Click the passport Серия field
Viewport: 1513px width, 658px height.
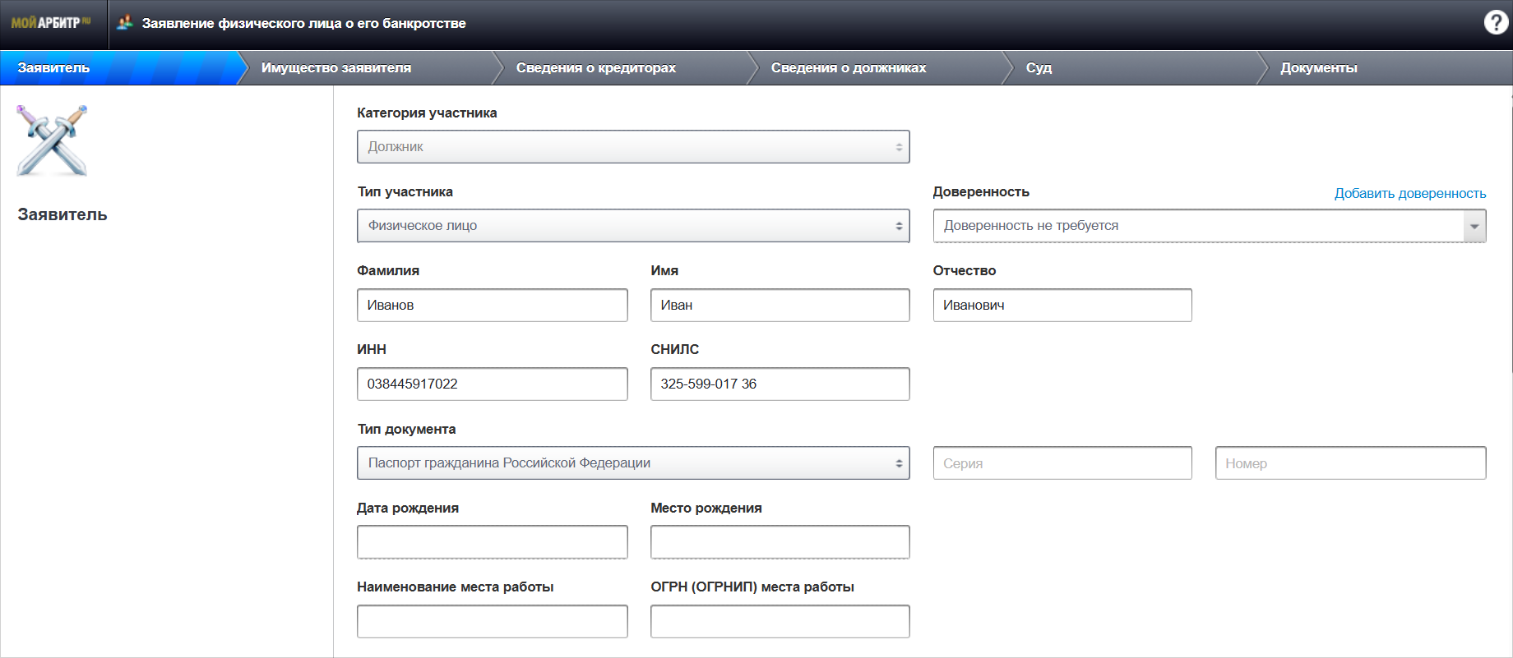pos(1062,463)
